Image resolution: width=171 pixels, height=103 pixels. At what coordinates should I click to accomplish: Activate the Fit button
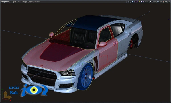coord(166,2)
